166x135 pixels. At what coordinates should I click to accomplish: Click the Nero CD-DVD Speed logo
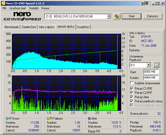point(22,16)
